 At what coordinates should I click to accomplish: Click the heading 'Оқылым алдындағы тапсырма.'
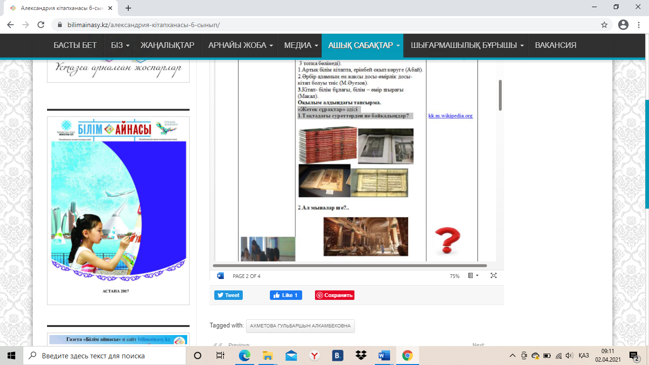coord(339,103)
